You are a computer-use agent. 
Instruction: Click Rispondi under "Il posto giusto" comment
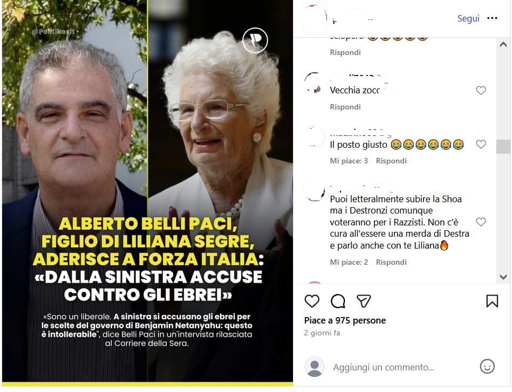point(391,161)
